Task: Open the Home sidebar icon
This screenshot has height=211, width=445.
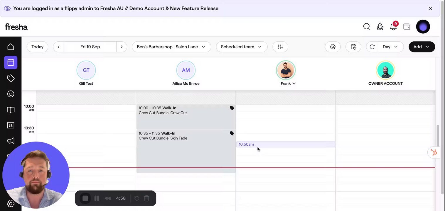Action: [x=11, y=47]
